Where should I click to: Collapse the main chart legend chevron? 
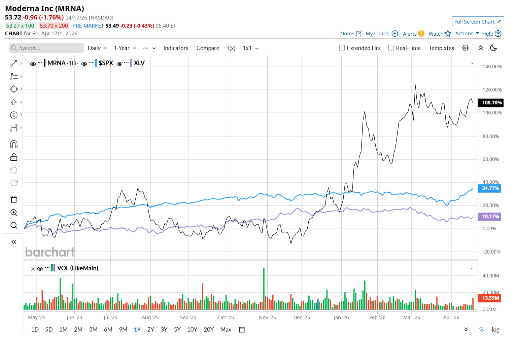click(472, 63)
